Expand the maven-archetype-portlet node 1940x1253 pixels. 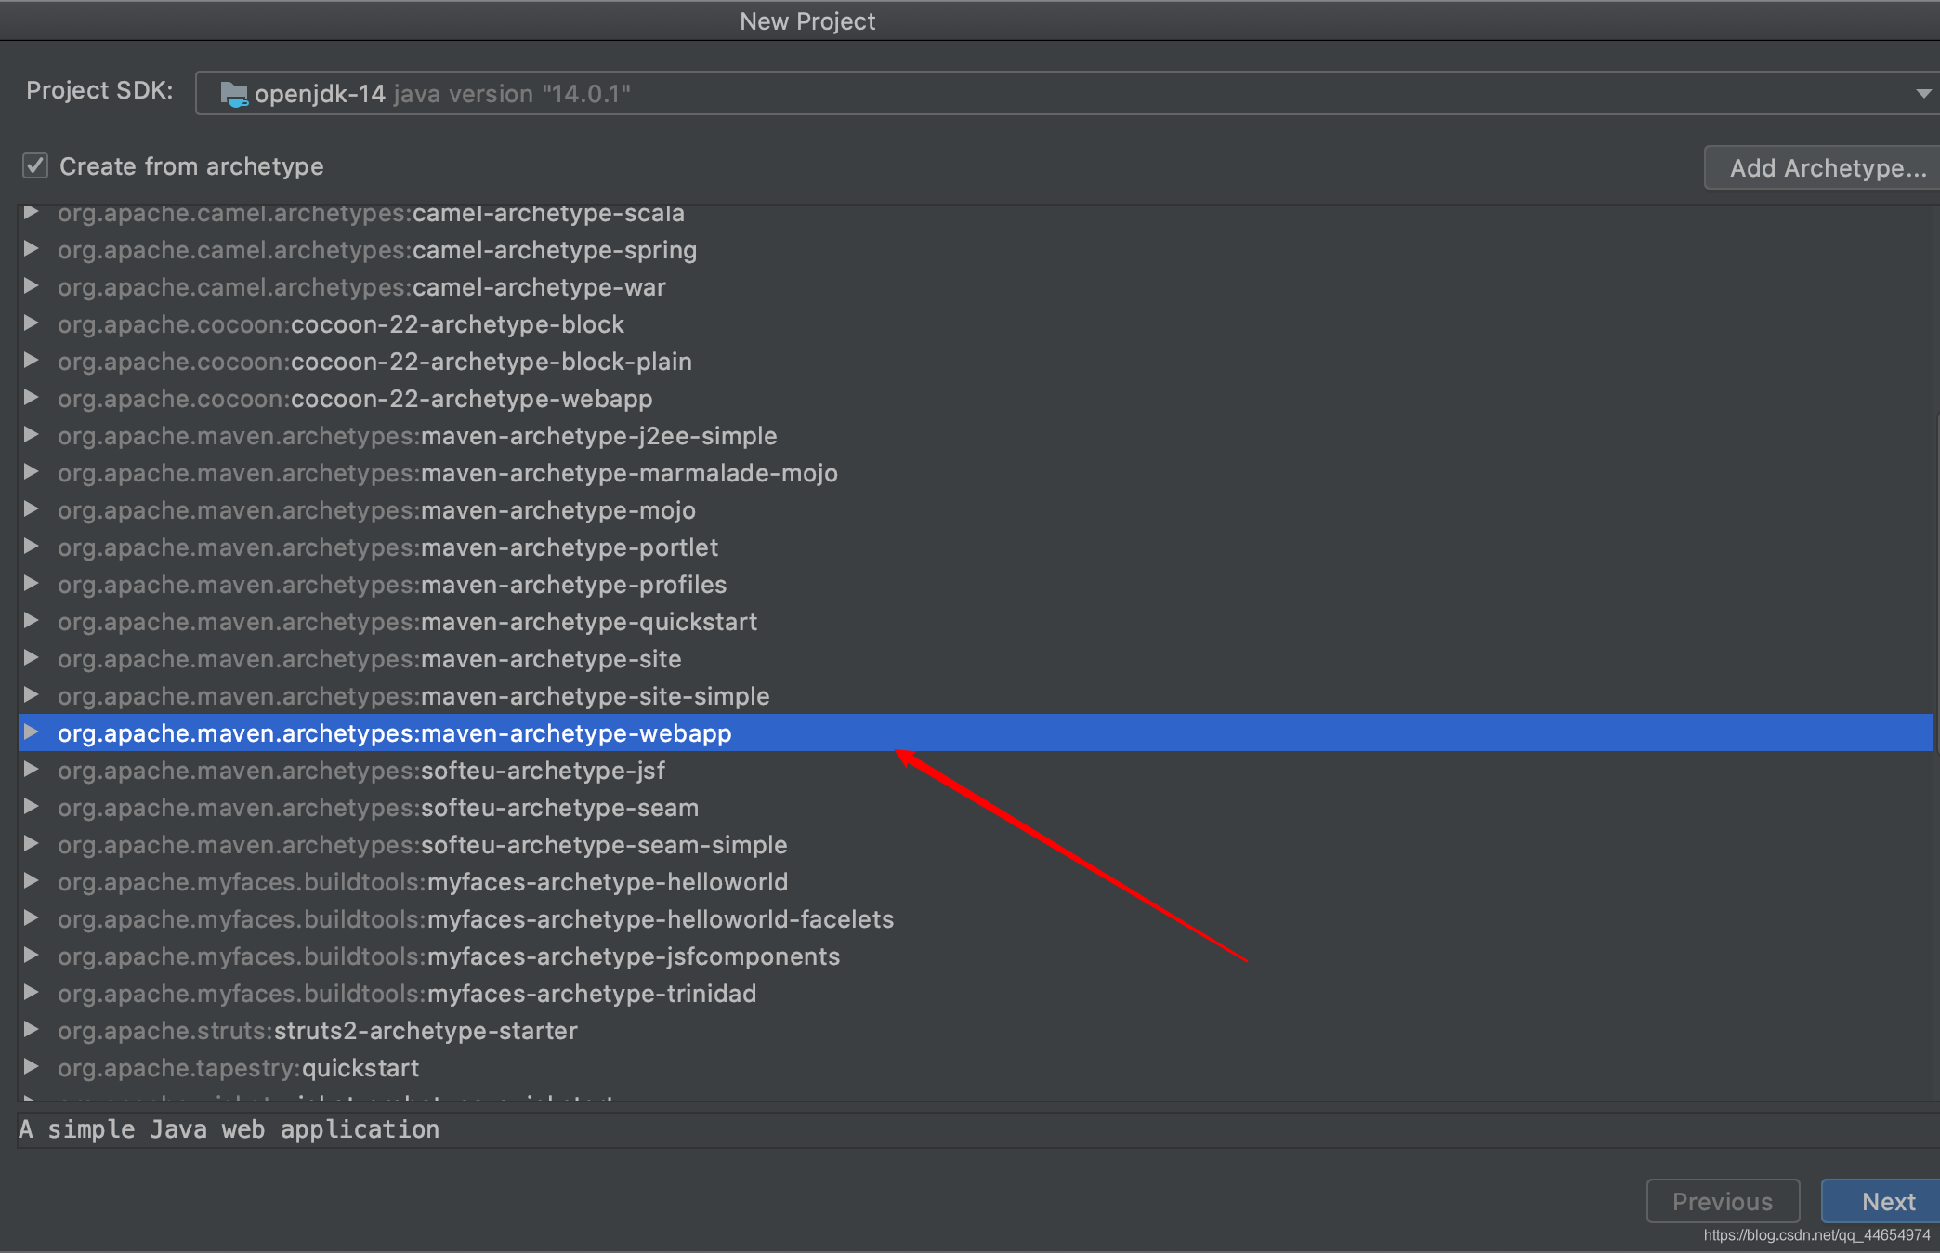(31, 547)
